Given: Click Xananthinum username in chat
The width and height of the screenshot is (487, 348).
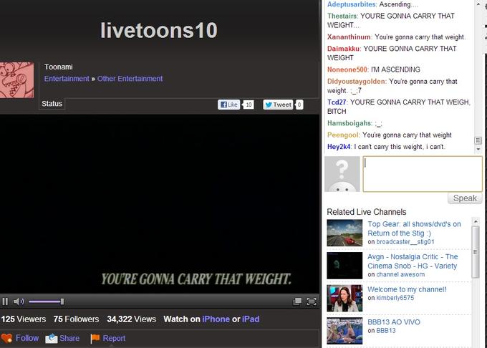Looking at the screenshot, I should tap(349, 37).
